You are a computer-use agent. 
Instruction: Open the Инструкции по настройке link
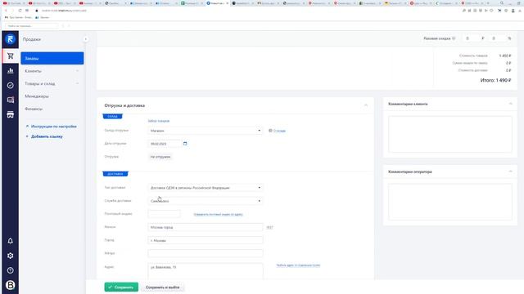pyautogui.click(x=53, y=127)
